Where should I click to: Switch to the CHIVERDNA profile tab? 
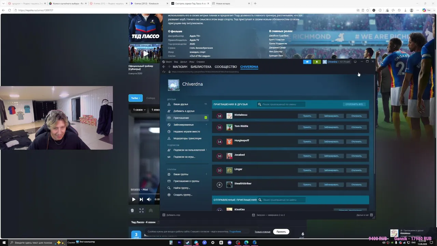[249, 67]
